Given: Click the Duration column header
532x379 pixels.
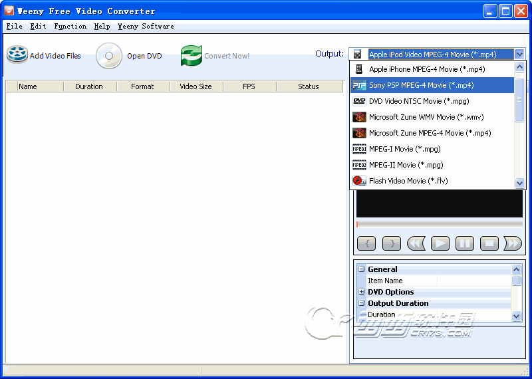Looking at the screenshot, I should click(x=90, y=86).
